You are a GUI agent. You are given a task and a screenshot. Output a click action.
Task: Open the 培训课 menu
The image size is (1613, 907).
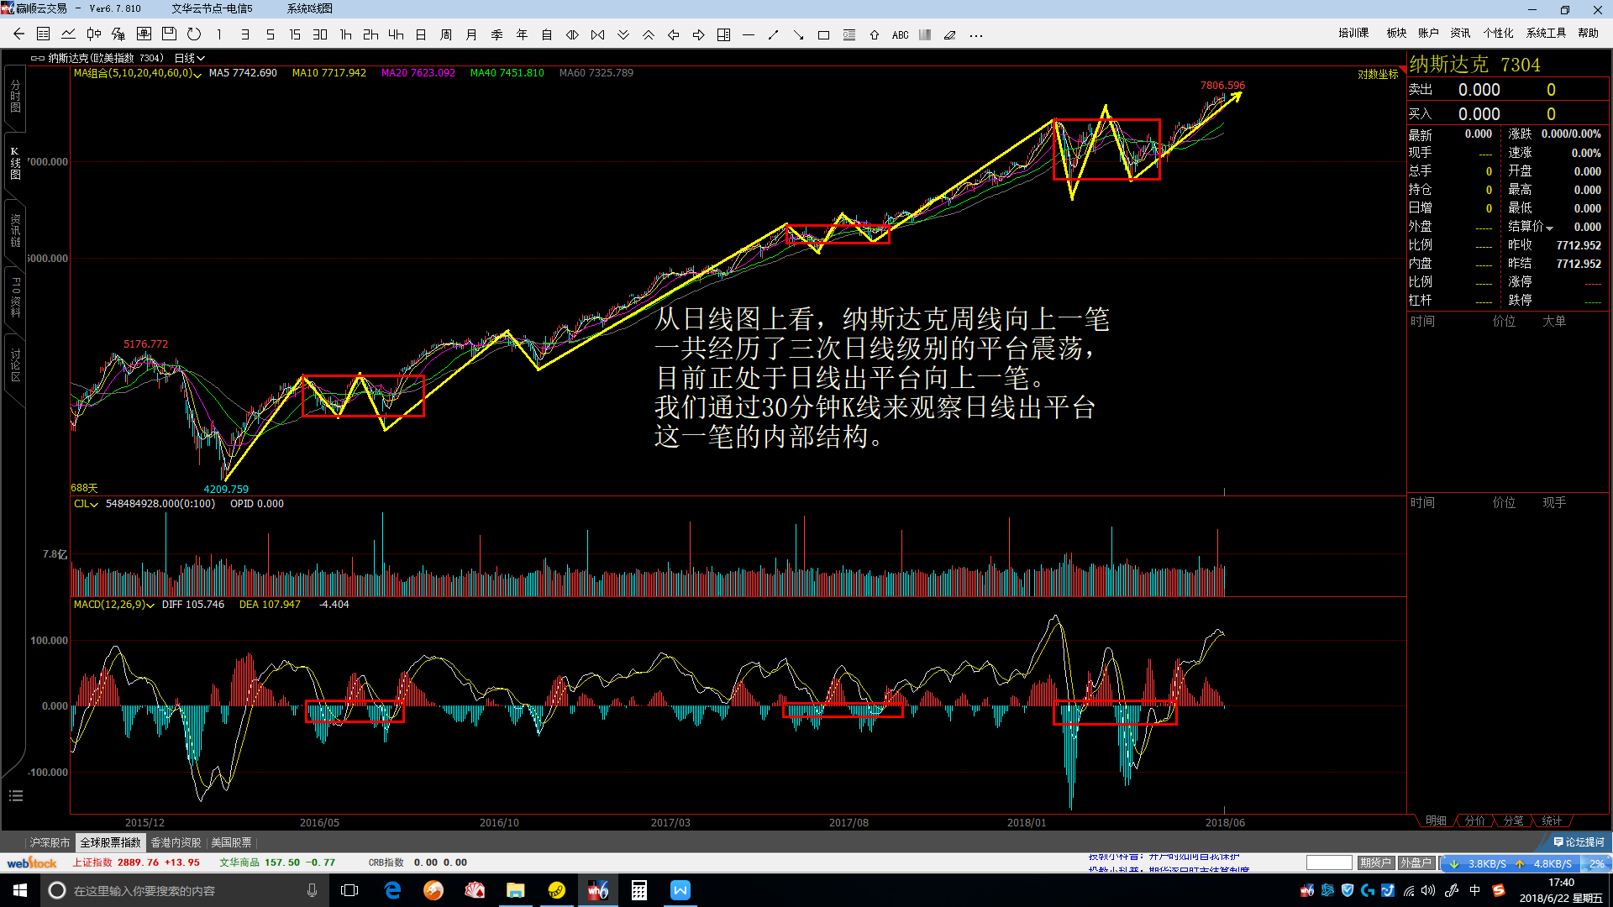[x=1353, y=33]
